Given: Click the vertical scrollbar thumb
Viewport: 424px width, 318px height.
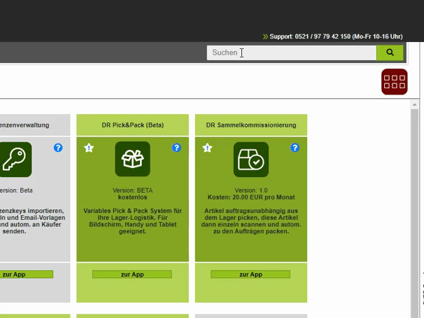Looking at the screenshot, I should (x=414, y=213).
